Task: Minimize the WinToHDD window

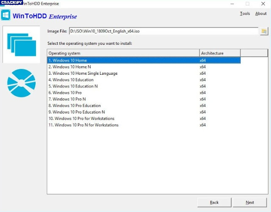Action: pyautogui.click(x=232, y=4)
